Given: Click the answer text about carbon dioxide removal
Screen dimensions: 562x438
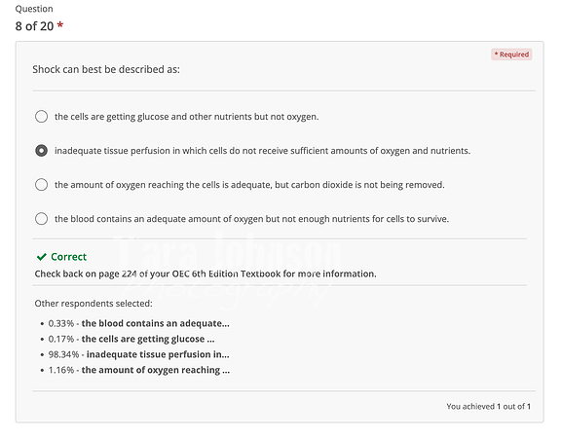Looking at the screenshot, I should (x=249, y=185).
